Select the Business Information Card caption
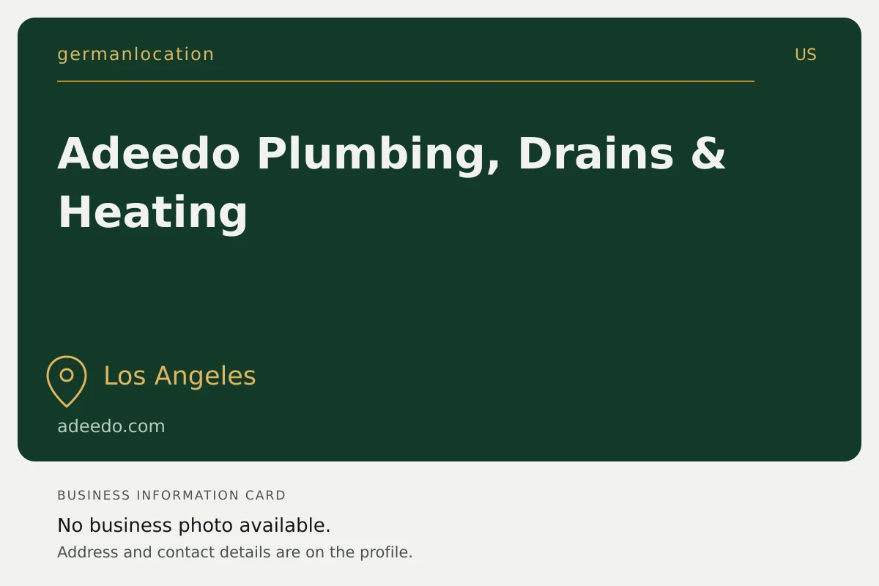The image size is (879, 586). tap(171, 495)
